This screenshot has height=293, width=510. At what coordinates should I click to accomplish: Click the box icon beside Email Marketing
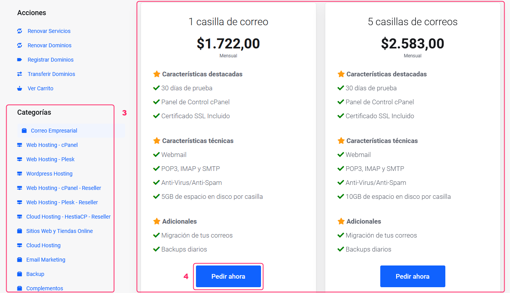20,260
